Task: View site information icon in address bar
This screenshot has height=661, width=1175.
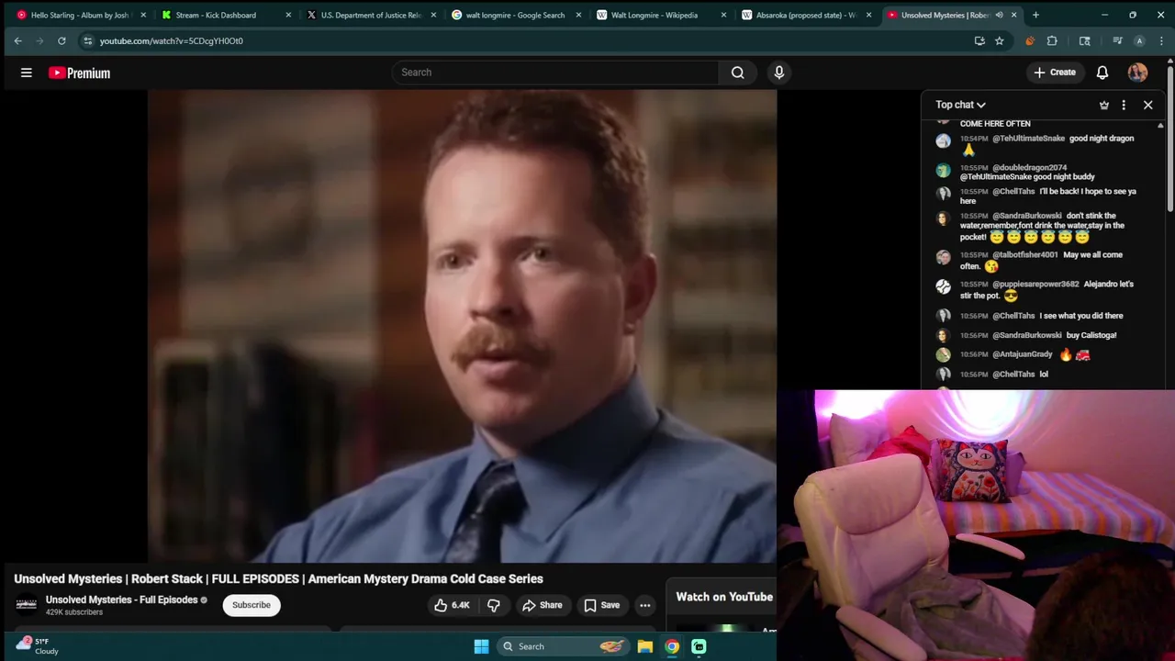Action: [87, 40]
